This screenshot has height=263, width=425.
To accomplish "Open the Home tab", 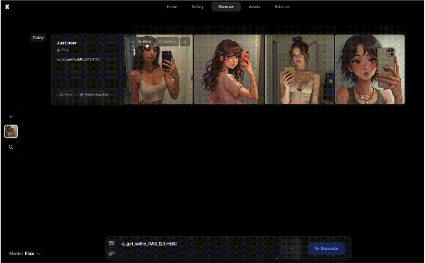I will pyautogui.click(x=172, y=7).
